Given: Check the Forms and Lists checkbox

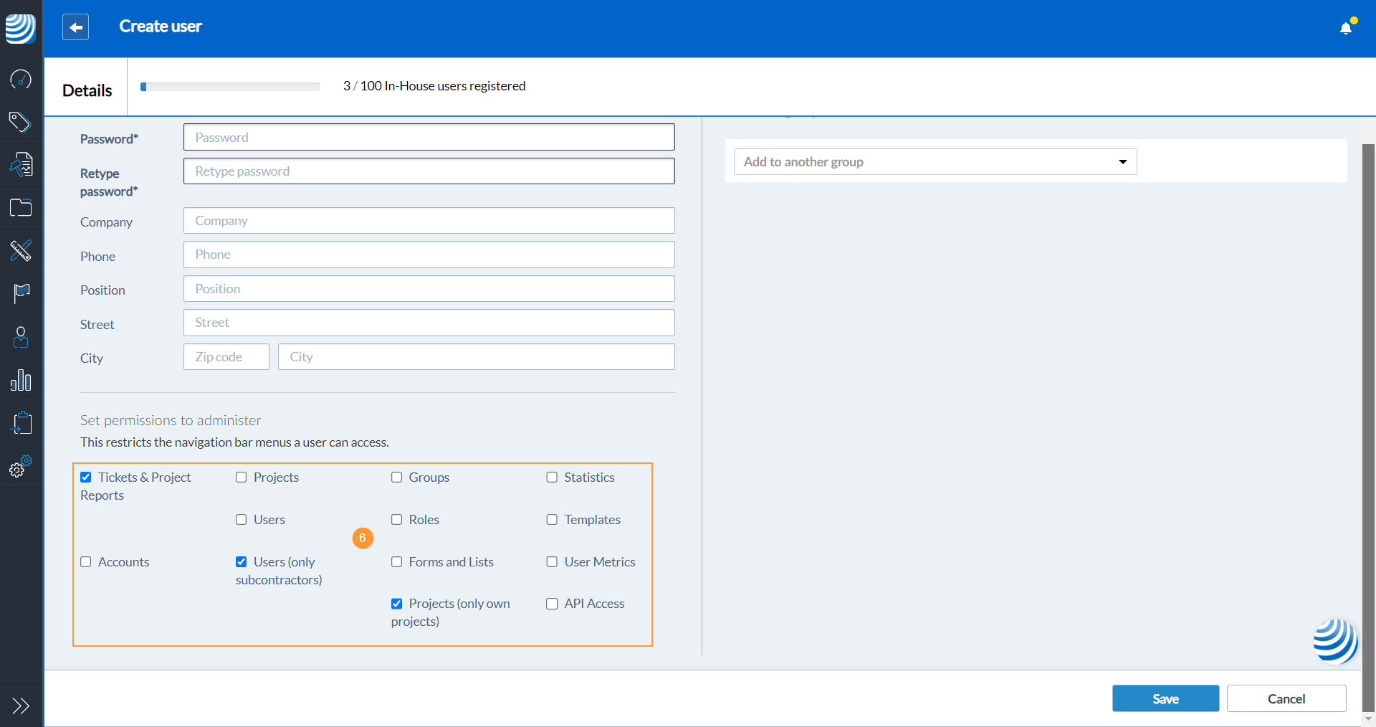Looking at the screenshot, I should pos(396,562).
